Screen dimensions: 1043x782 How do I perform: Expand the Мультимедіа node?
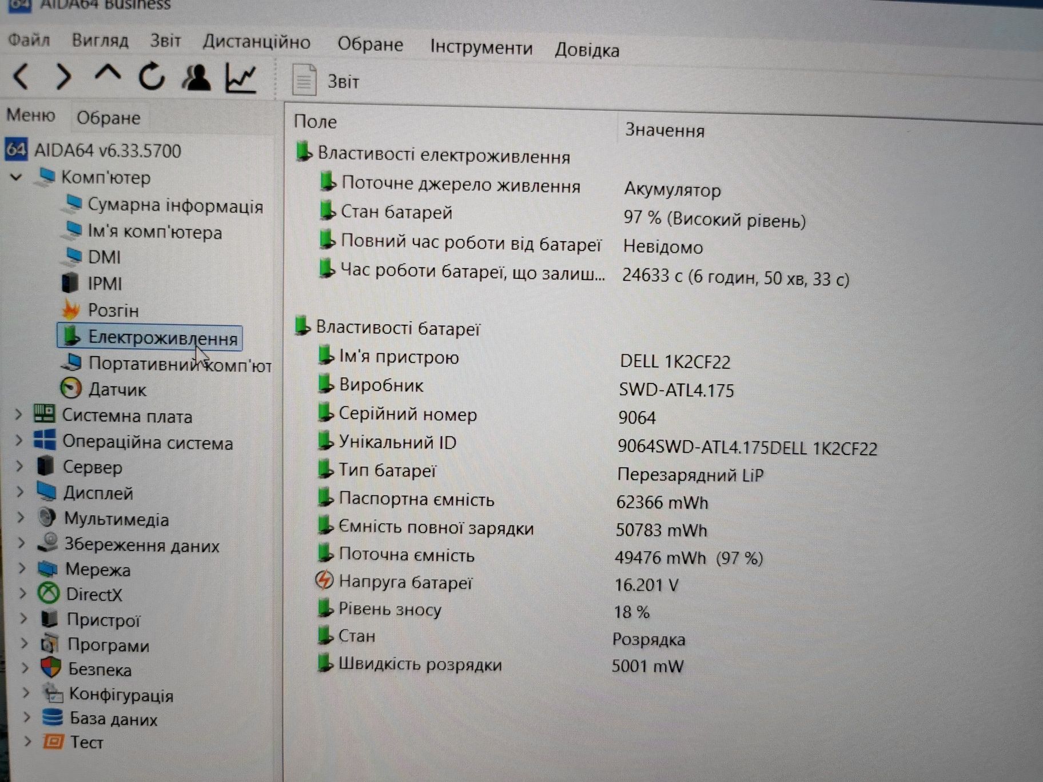tap(21, 518)
